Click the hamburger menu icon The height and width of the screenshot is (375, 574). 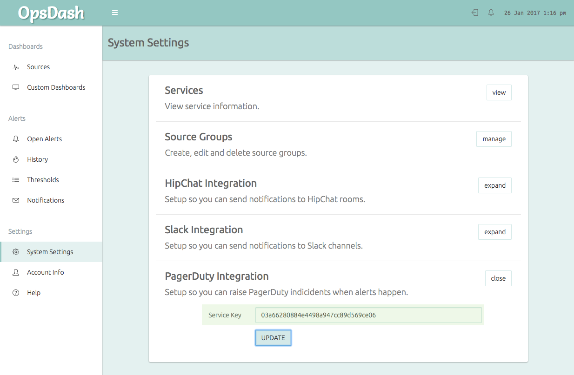point(115,13)
